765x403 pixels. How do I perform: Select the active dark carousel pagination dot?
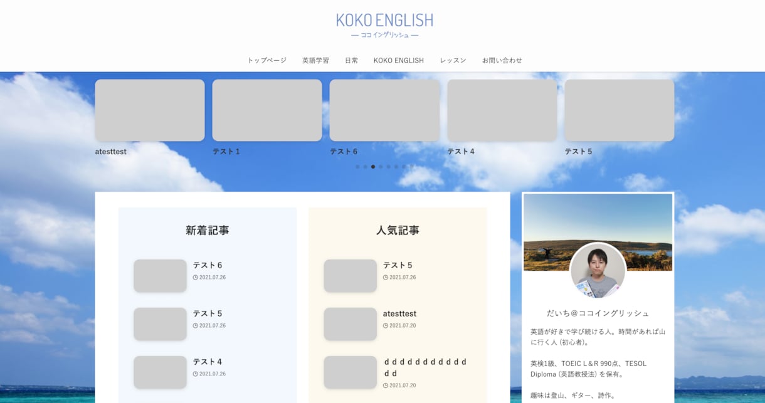(x=373, y=167)
